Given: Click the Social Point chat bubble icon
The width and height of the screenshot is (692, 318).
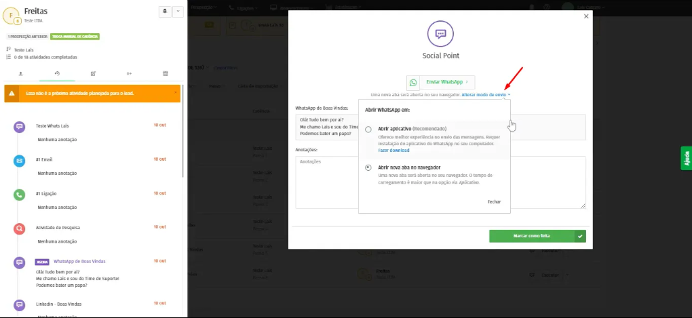Looking at the screenshot, I should [x=440, y=33].
